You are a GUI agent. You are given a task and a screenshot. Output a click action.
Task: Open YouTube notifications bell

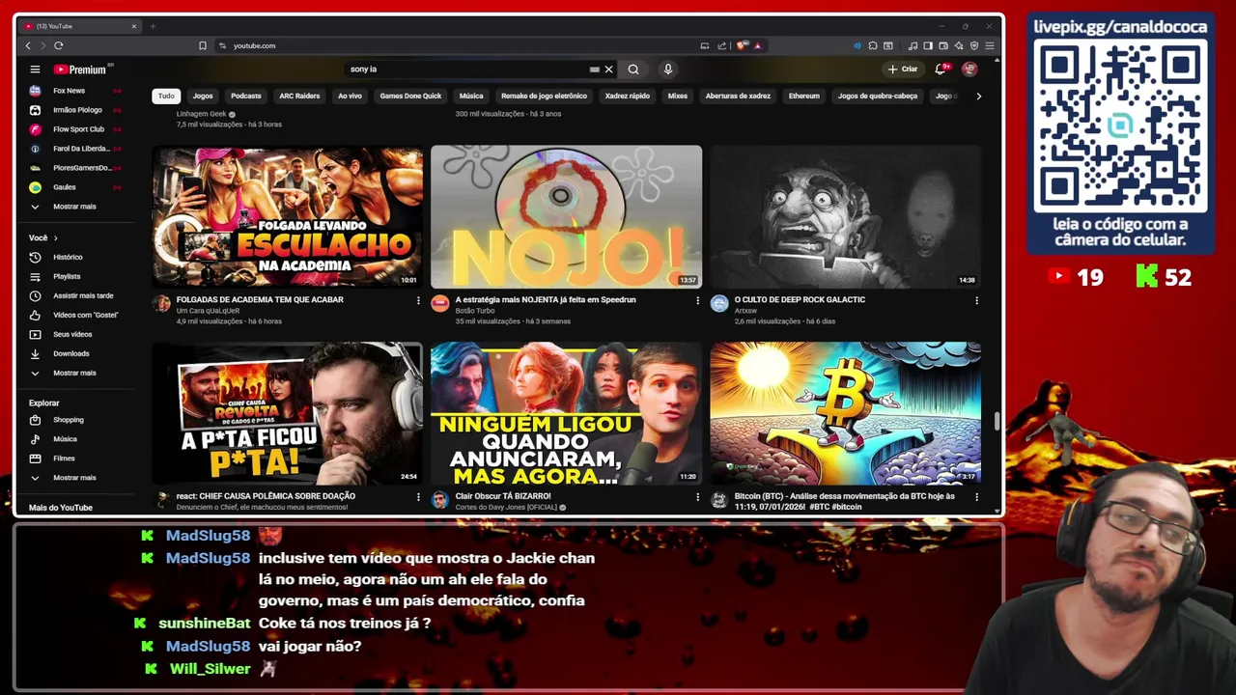941,69
